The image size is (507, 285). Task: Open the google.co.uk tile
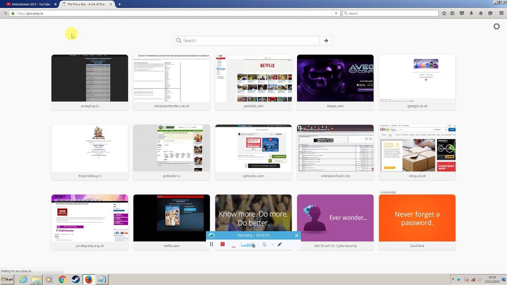pos(417,82)
